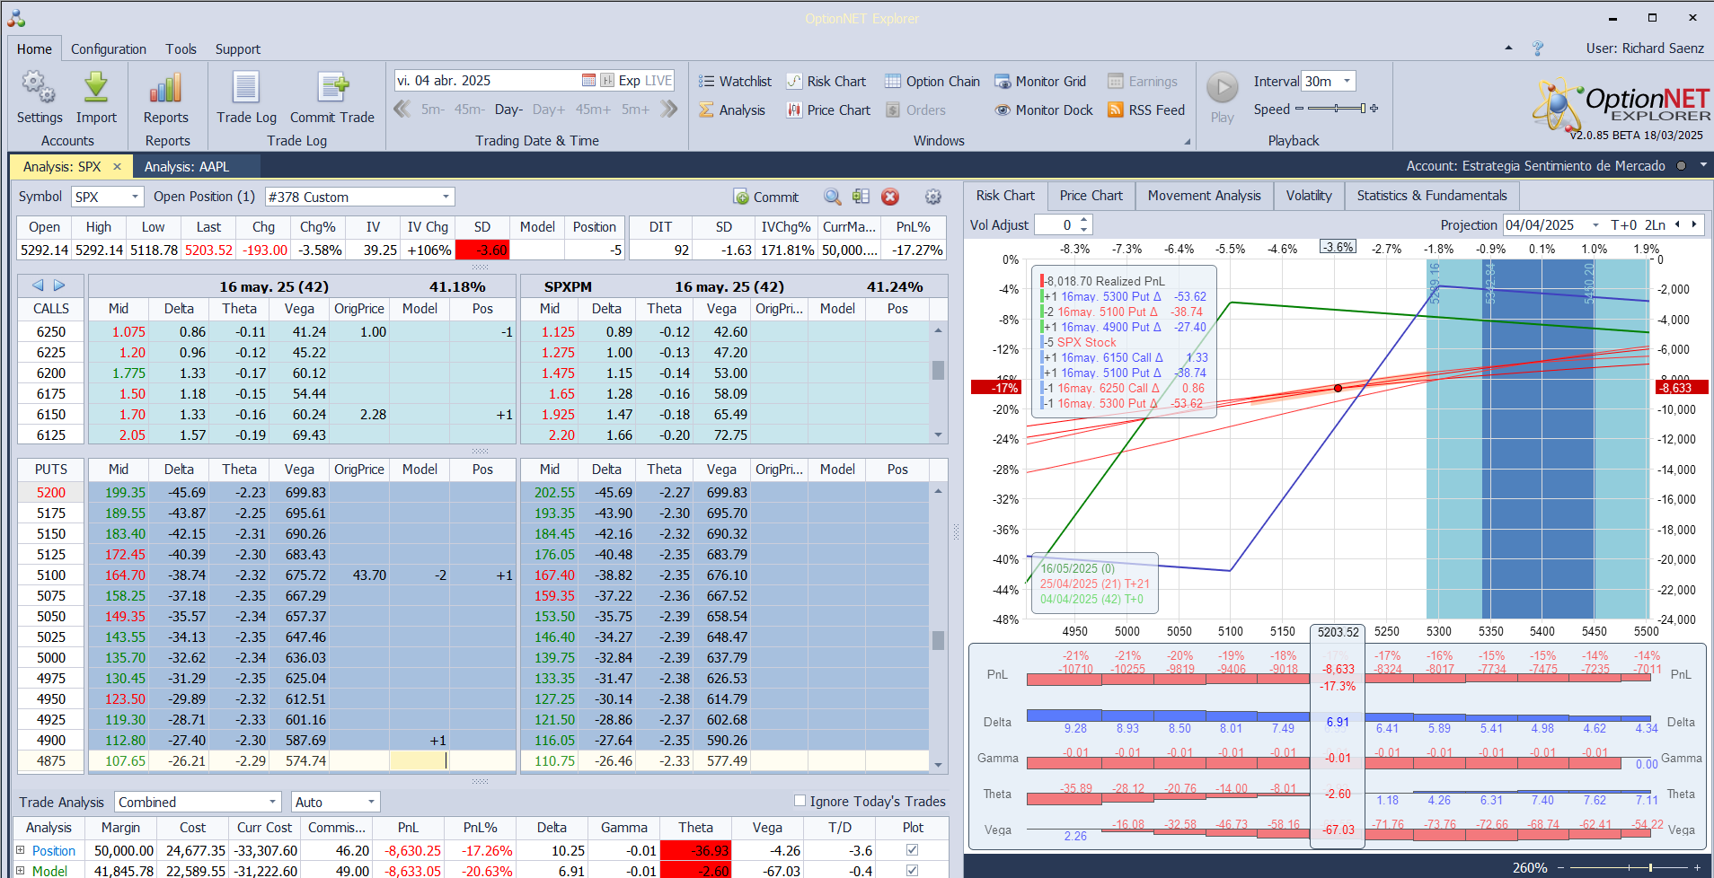This screenshot has height=878, width=1714.
Task: Click the Speed slider handle
Action: pyautogui.click(x=1362, y=109)
